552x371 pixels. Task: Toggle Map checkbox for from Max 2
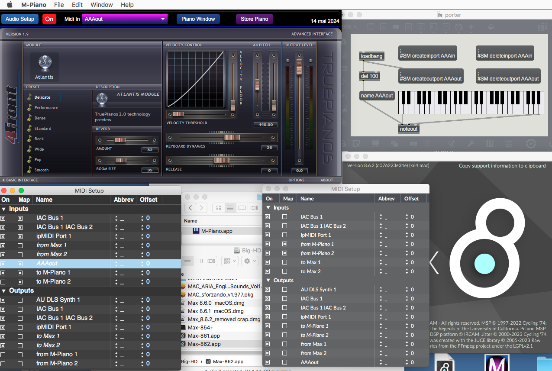[20, 255]
